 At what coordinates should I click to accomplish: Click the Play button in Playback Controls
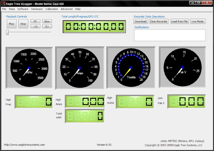coord(11,24)
